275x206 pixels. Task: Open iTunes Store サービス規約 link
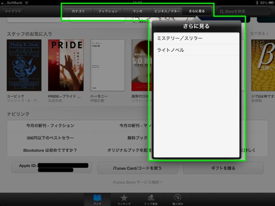click(137, 182)
